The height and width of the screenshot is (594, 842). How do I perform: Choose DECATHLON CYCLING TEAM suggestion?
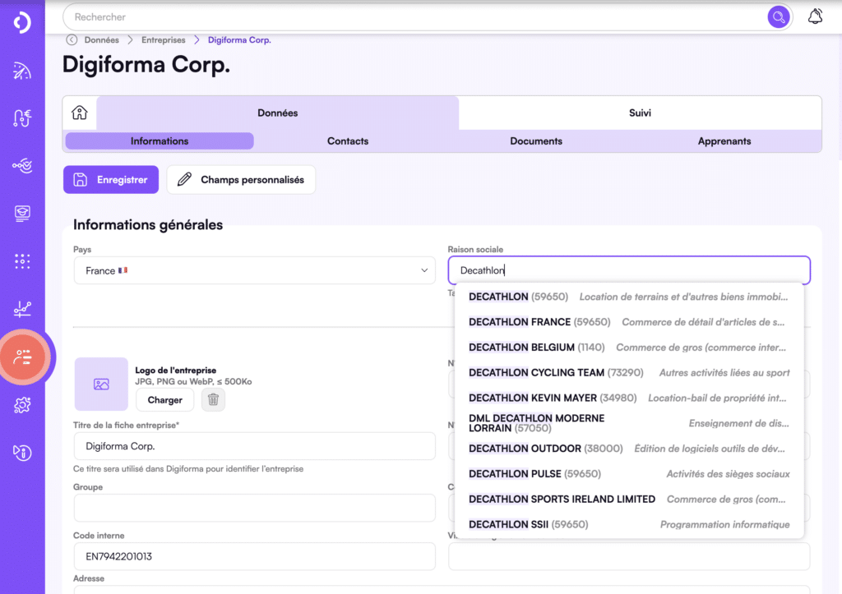click(x=629, y=372)
